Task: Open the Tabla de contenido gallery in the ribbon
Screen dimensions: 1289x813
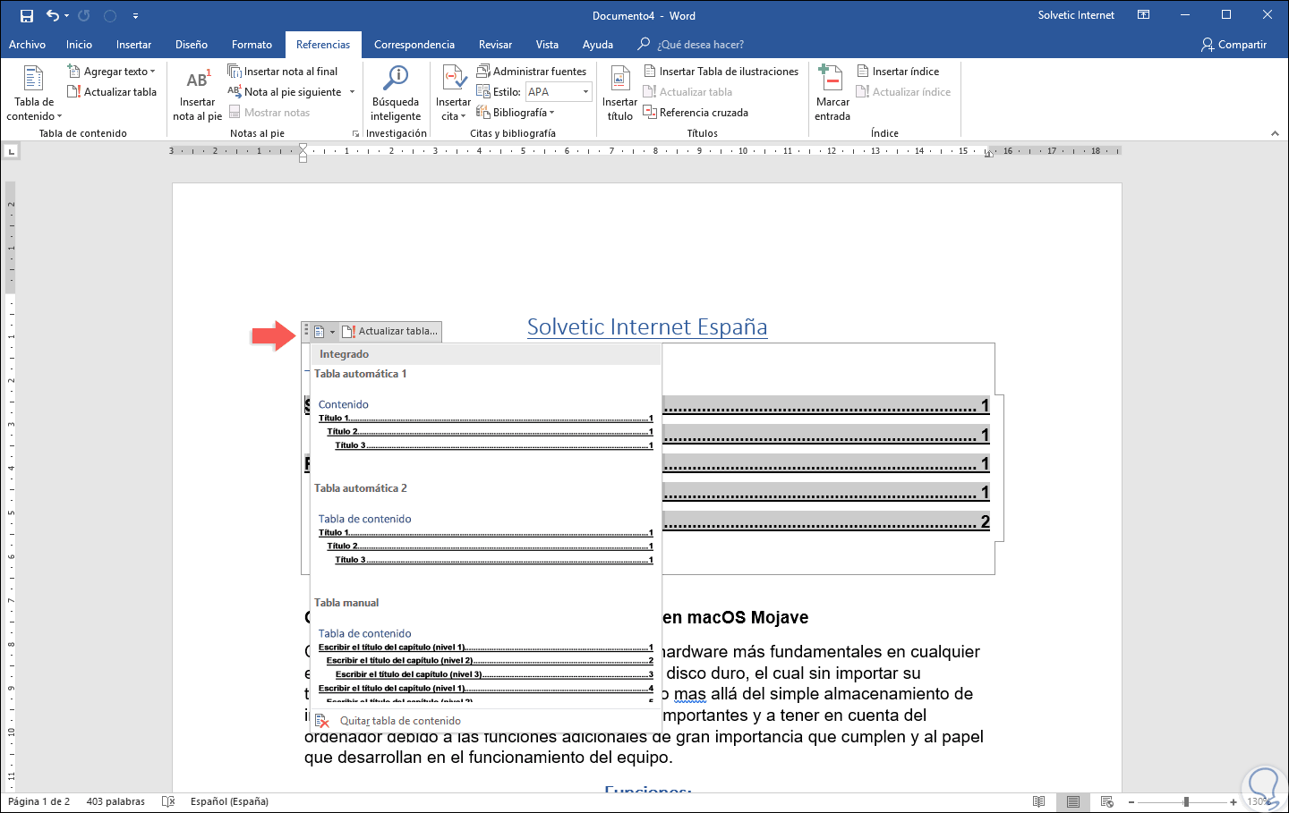Action: (x=34, y=93)
